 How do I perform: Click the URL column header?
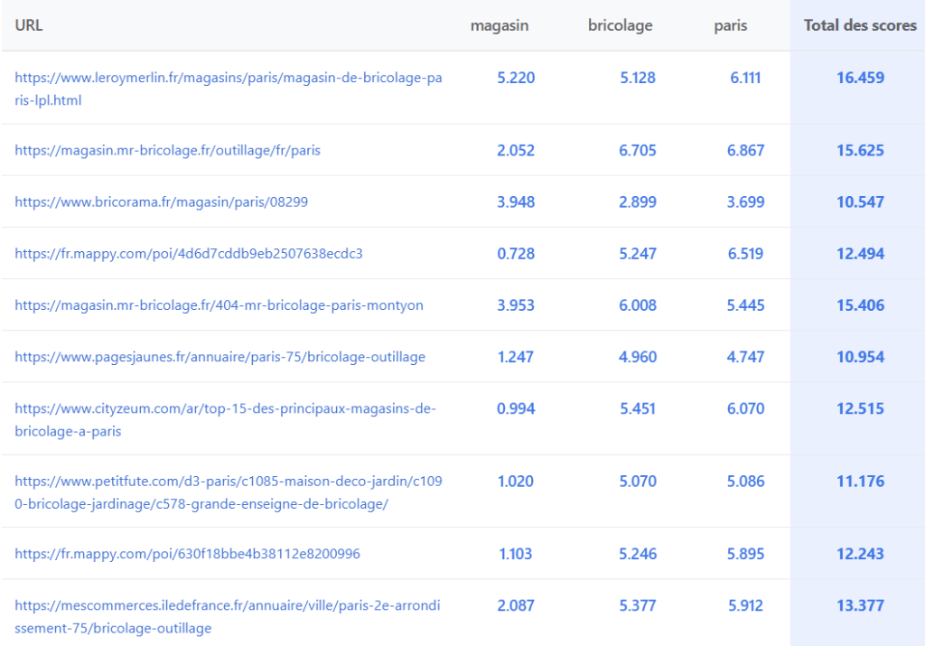point(28,25)
